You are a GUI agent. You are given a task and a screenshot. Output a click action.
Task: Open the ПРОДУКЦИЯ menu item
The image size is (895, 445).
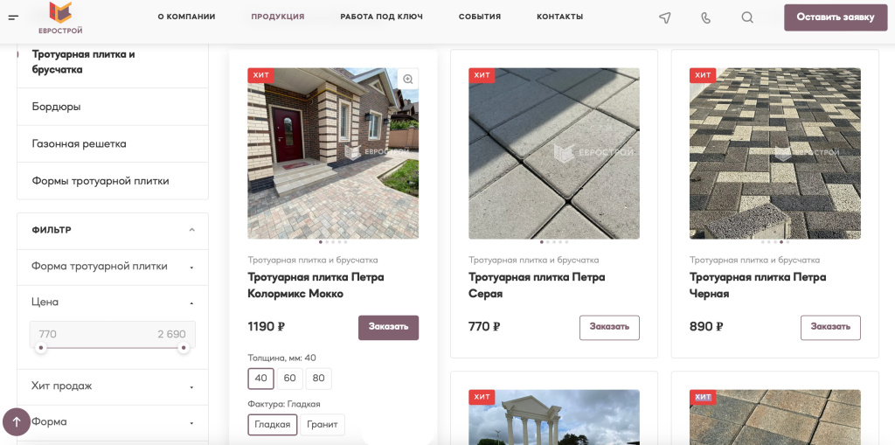click(277, 17)
